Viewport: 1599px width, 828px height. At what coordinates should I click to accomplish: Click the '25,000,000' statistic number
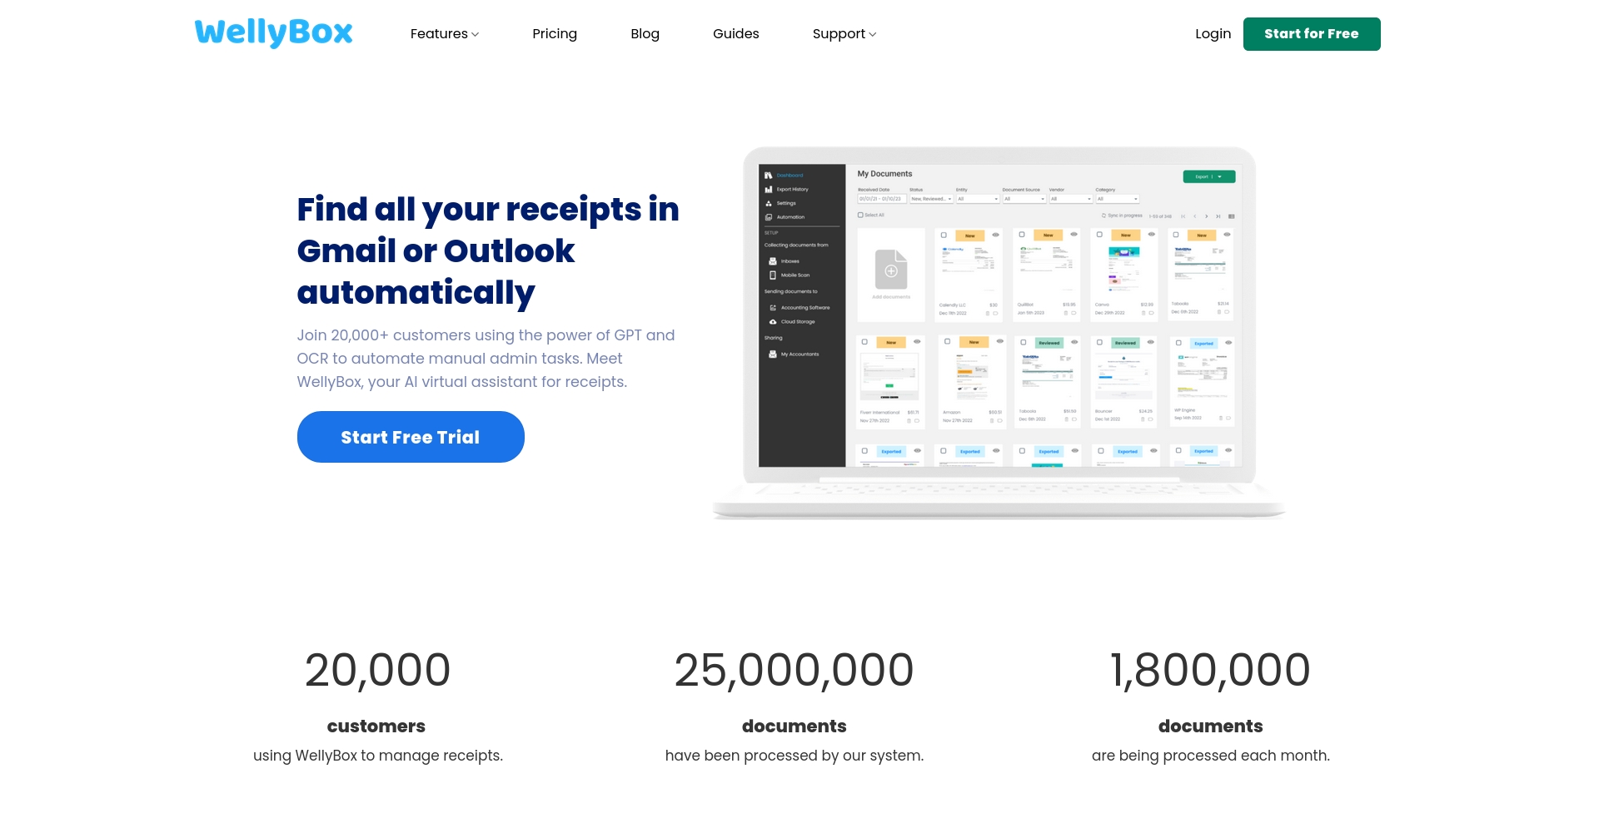tap(795, 670)
